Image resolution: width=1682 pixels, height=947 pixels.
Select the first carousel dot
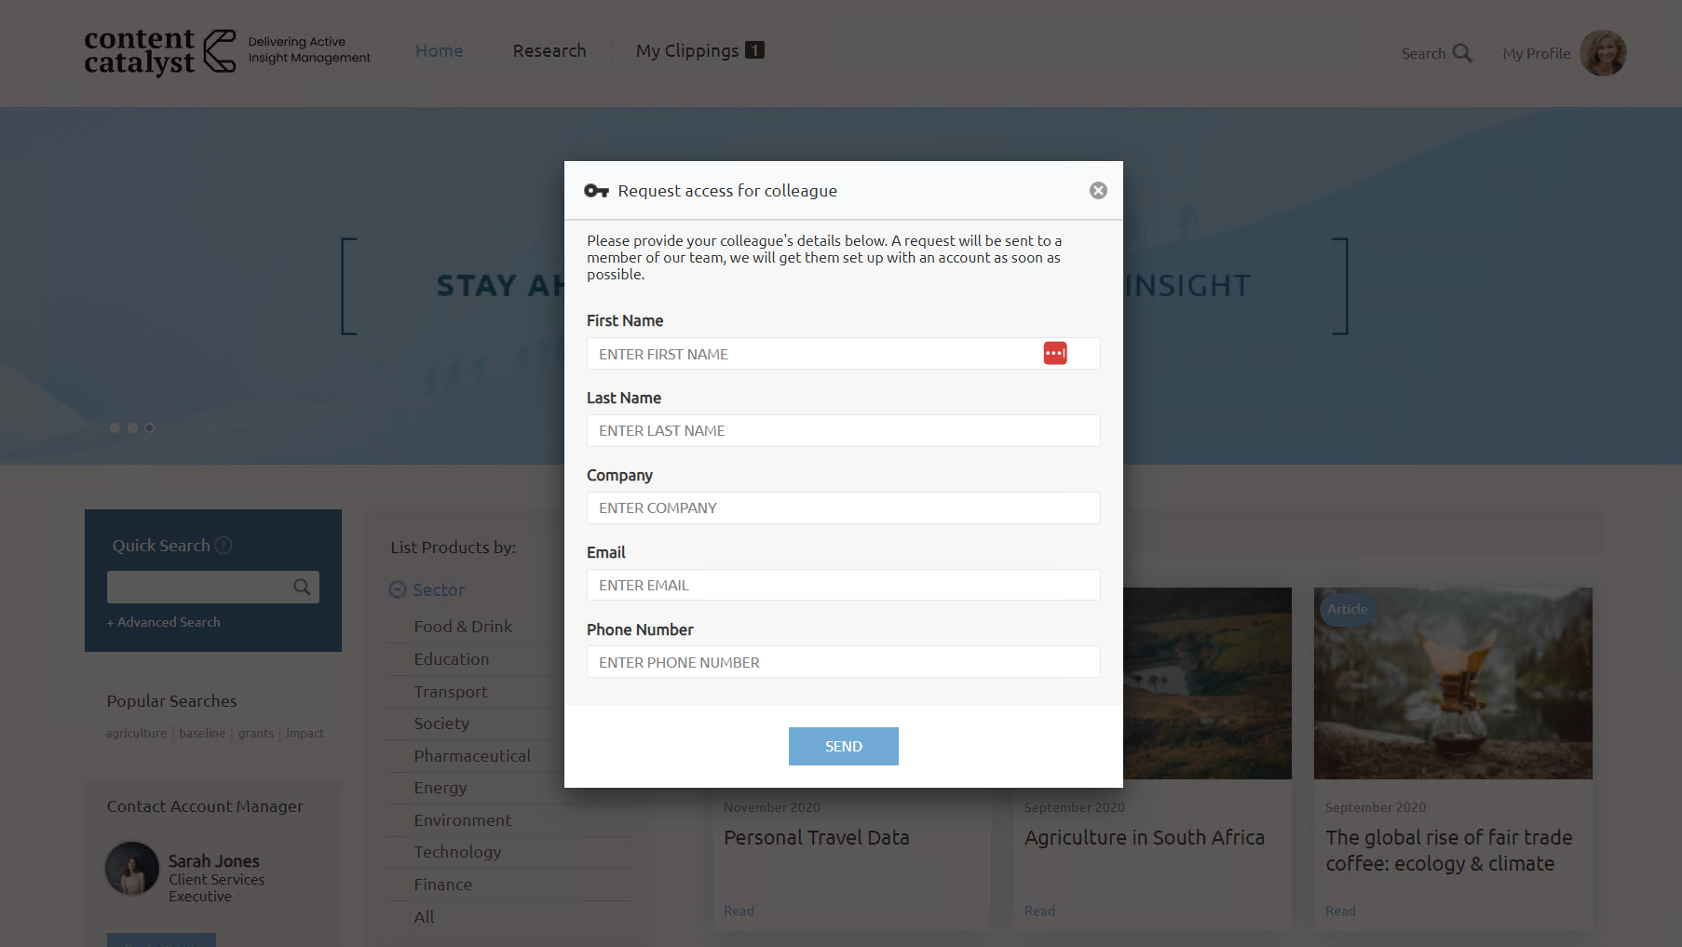point(115,428)
